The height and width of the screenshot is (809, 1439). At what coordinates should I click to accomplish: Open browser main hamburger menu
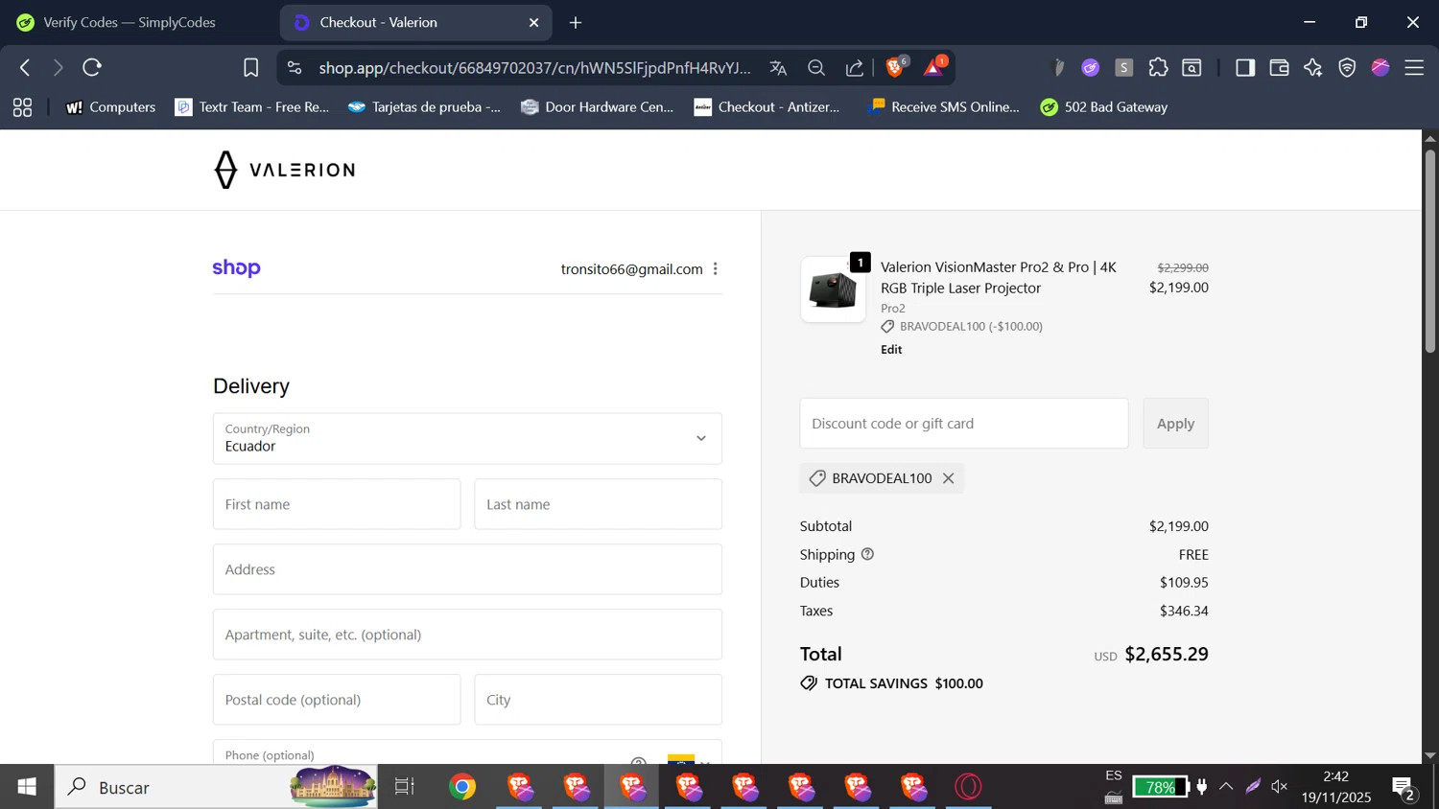pos(1414,67)
